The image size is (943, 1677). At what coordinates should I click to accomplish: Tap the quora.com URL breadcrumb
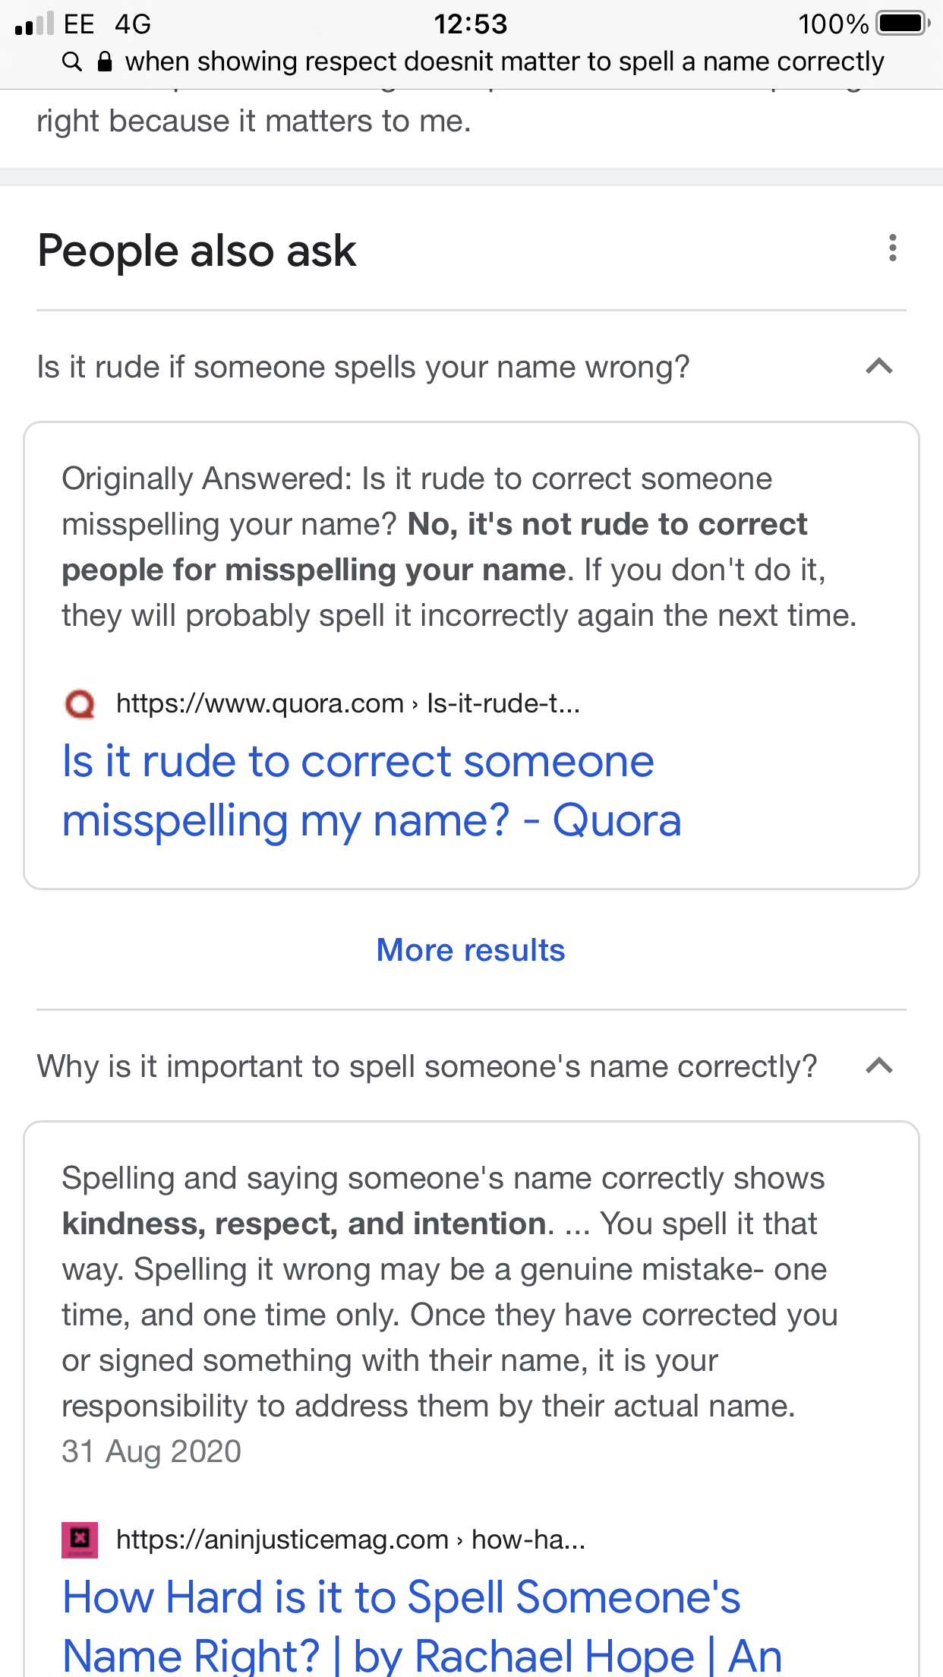(348, 704)
